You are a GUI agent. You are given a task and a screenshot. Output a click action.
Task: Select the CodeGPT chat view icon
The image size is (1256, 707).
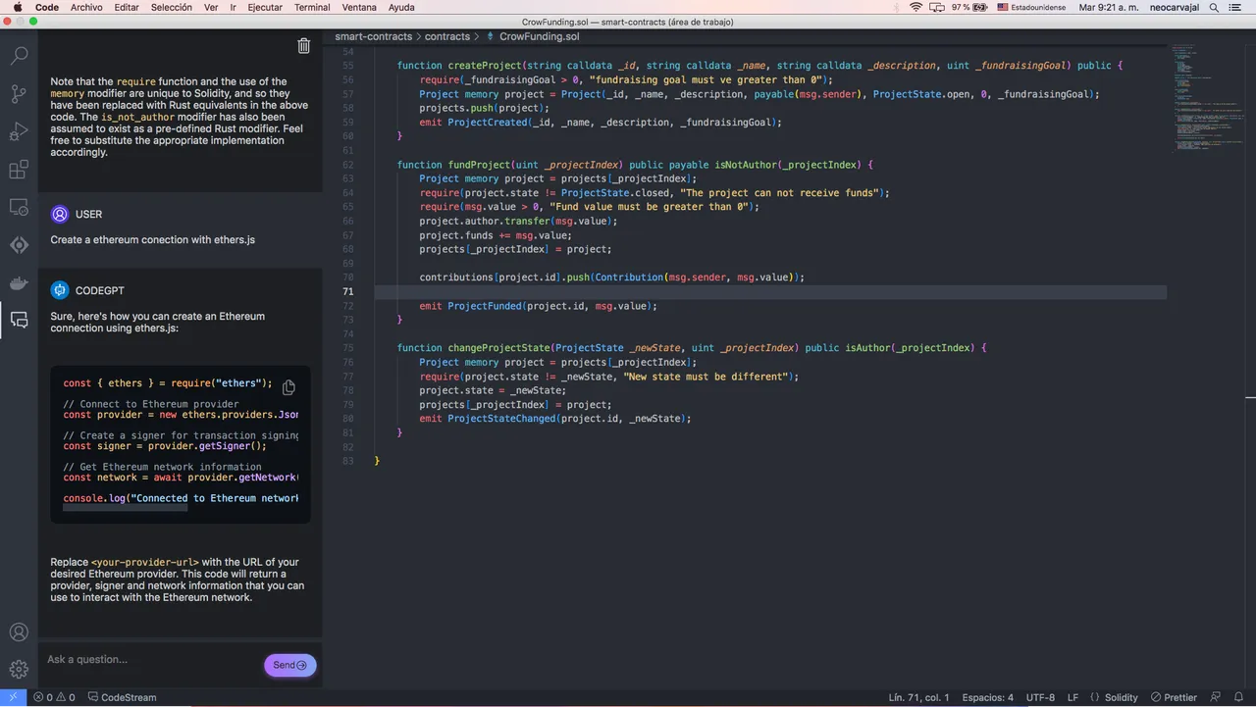pyautogui.click(x=19, y=320)
